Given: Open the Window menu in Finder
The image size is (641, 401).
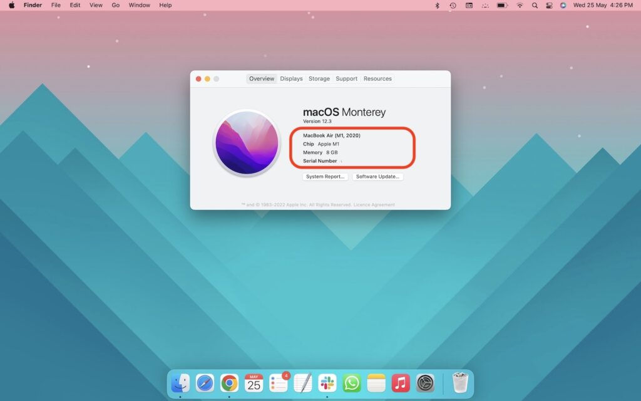Looking at the screenshot, I should point(139,5).
